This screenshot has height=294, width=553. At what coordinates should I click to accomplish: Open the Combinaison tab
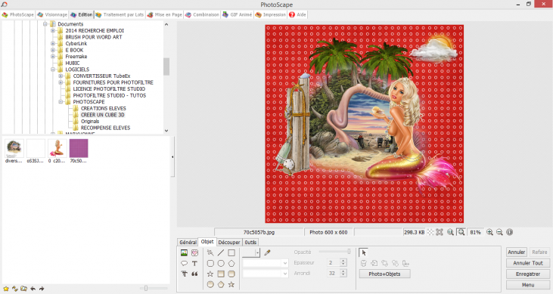[x=202, y=15]
